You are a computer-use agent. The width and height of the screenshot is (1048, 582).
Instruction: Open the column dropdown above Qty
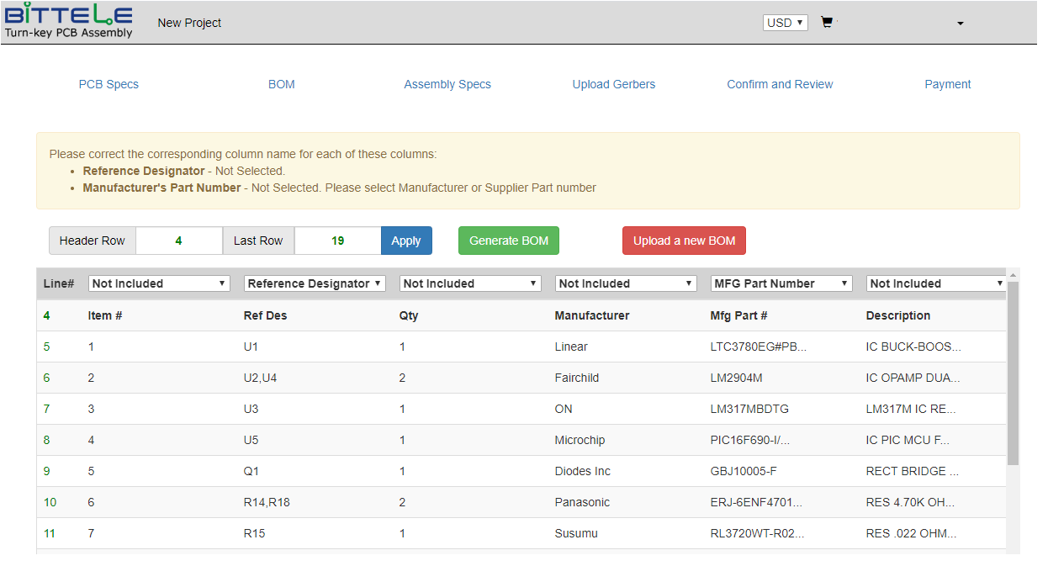coord(470,283)
